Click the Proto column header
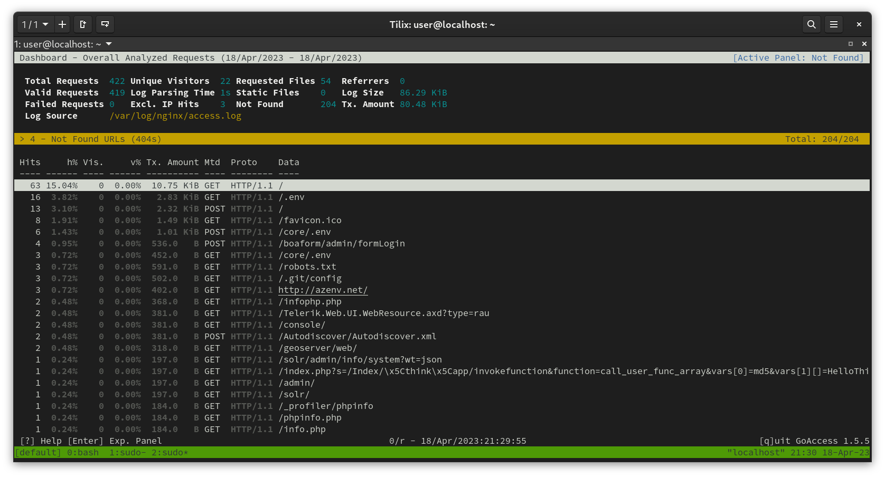This screenshot has width=885, height=477. 244,163
